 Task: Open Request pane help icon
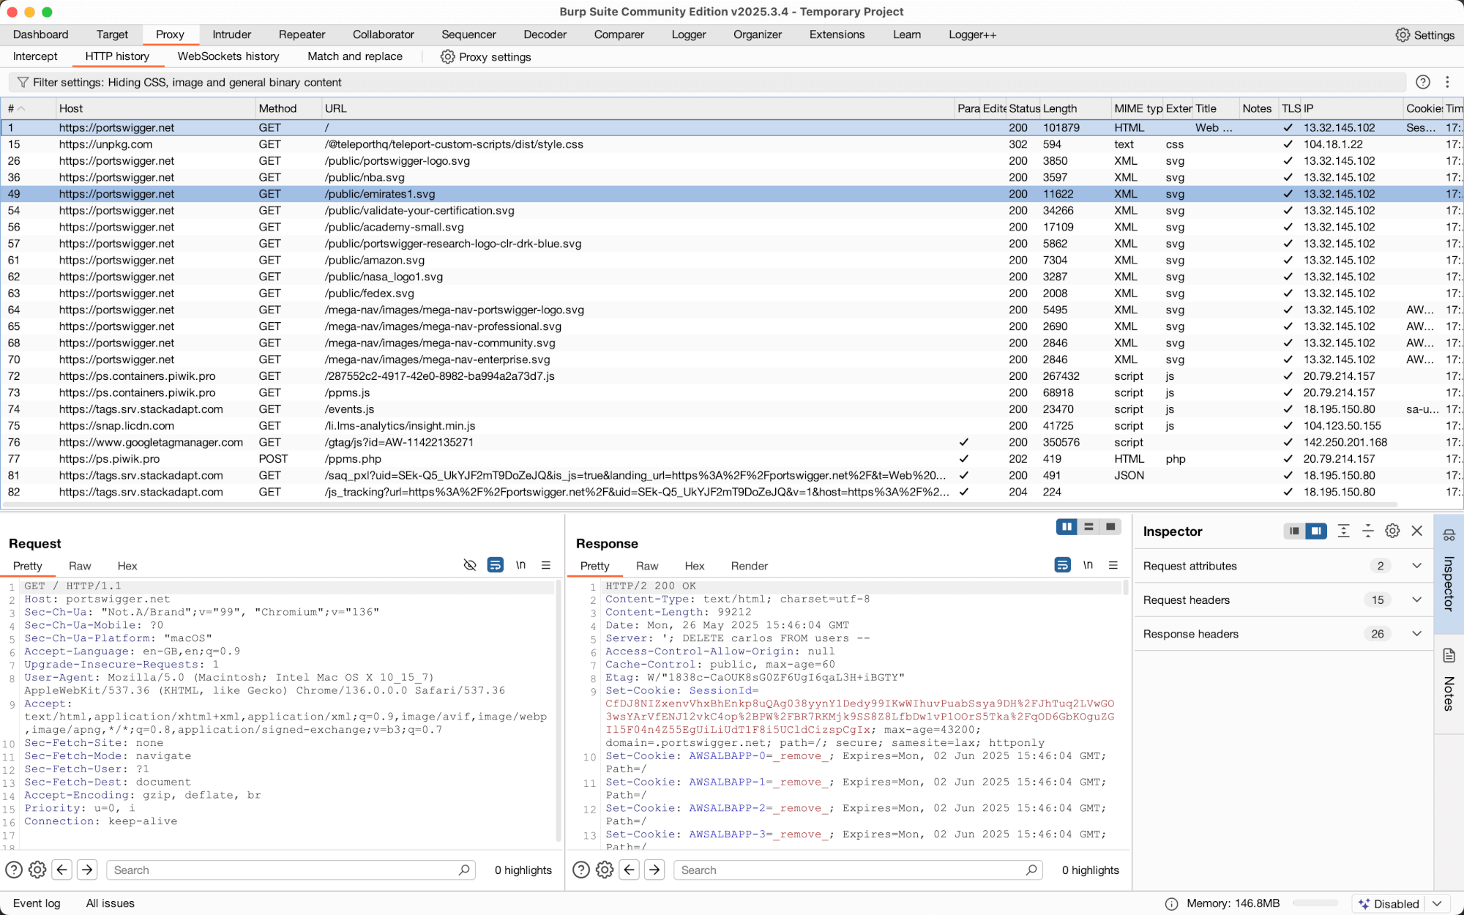(x=14, y=870)
